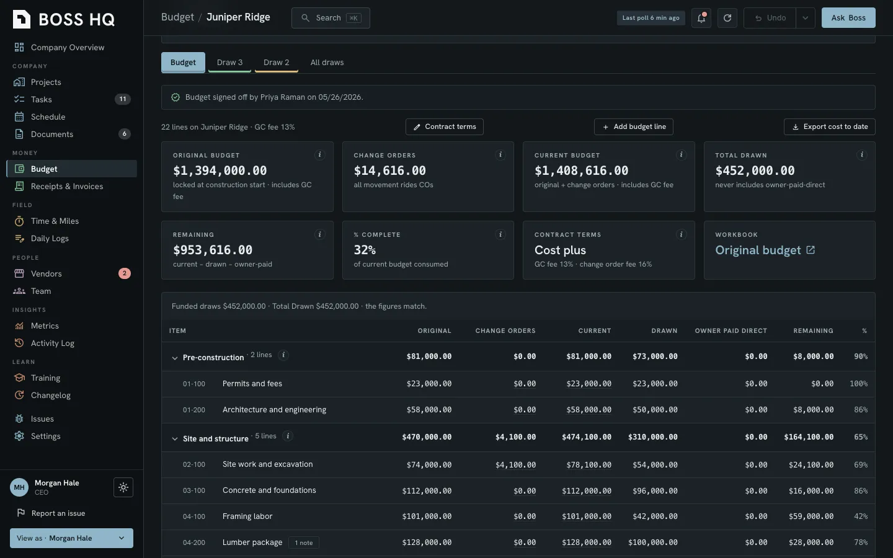893x558 pixels.
Task: Open info icon on % Complete card
Action: (500, 234)
